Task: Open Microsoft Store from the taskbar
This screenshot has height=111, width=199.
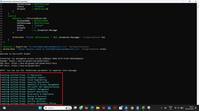Action: (121, 108)
